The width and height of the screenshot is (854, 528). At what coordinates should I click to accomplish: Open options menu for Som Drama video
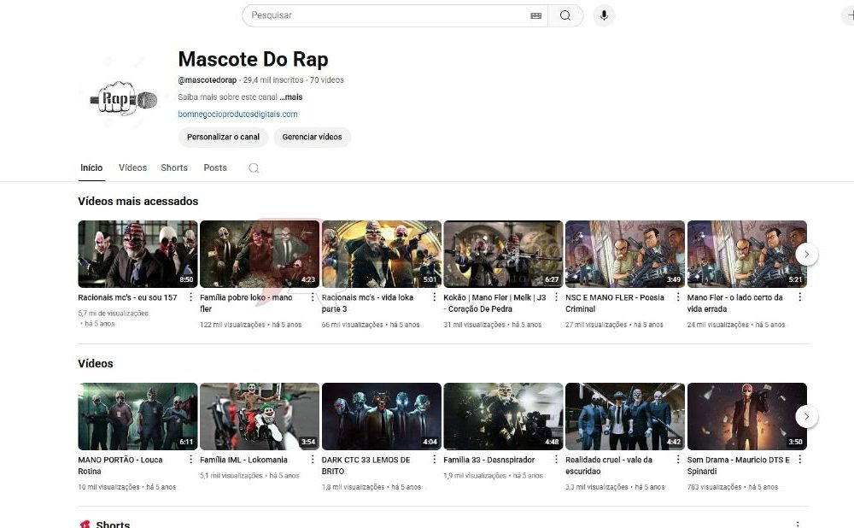pyautogui.click(x=799, y=460)
